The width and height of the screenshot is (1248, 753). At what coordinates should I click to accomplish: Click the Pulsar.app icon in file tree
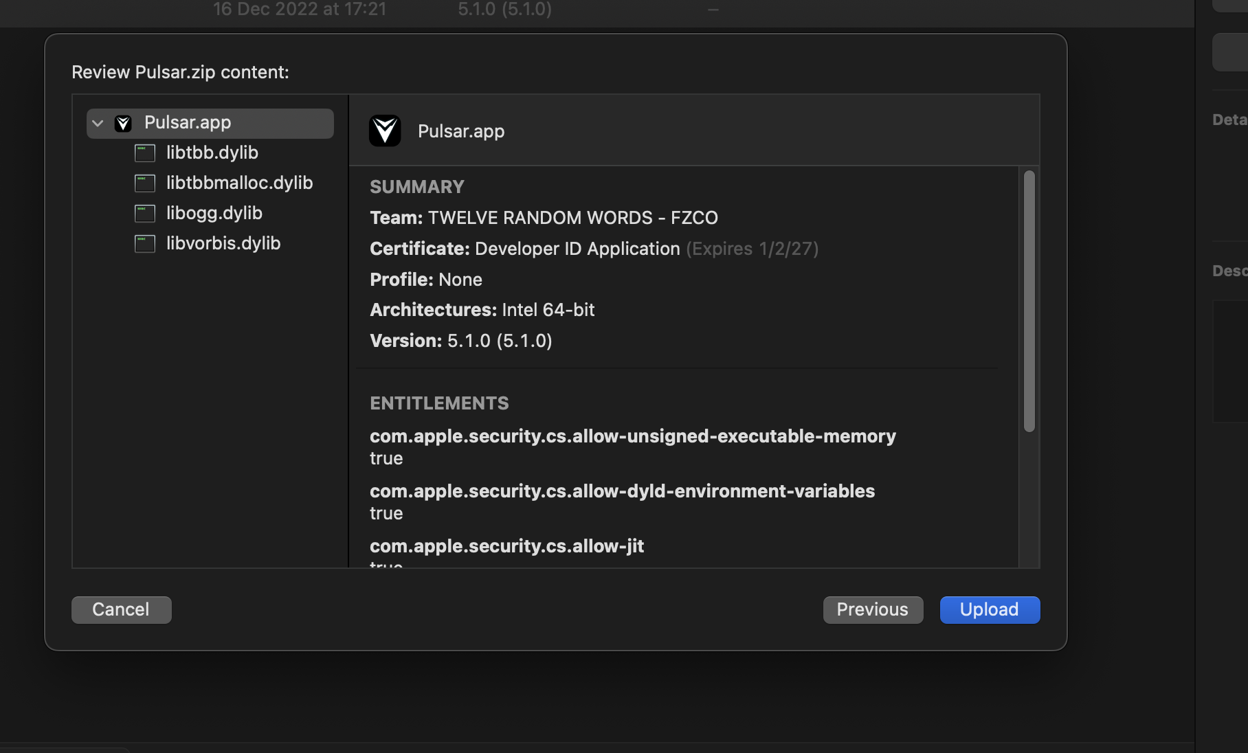(123, 124)
